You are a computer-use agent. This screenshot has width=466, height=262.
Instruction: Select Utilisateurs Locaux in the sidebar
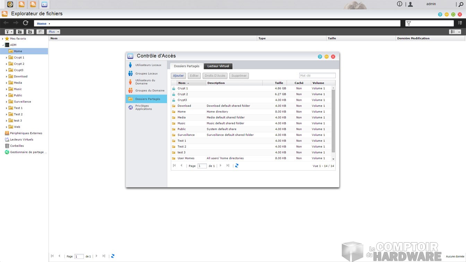tap(148, 65)
